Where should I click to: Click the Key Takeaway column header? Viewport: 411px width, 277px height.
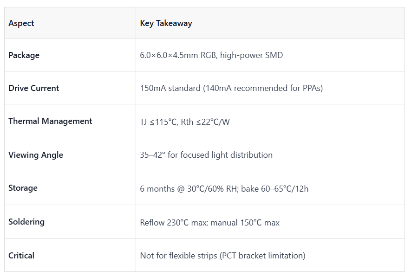click(x=166, y=23)
